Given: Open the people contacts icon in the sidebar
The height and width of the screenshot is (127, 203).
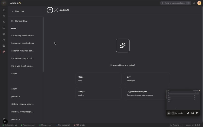Looking at the screenshot, I should click(4, 40).
